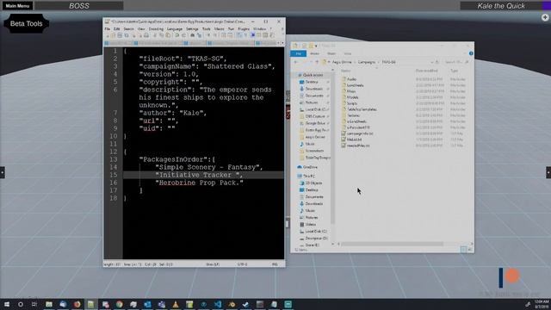Screen dimensions: 551x310
Task: Click the Explorer horizontal scrollbar
Action: coord(393,244)
